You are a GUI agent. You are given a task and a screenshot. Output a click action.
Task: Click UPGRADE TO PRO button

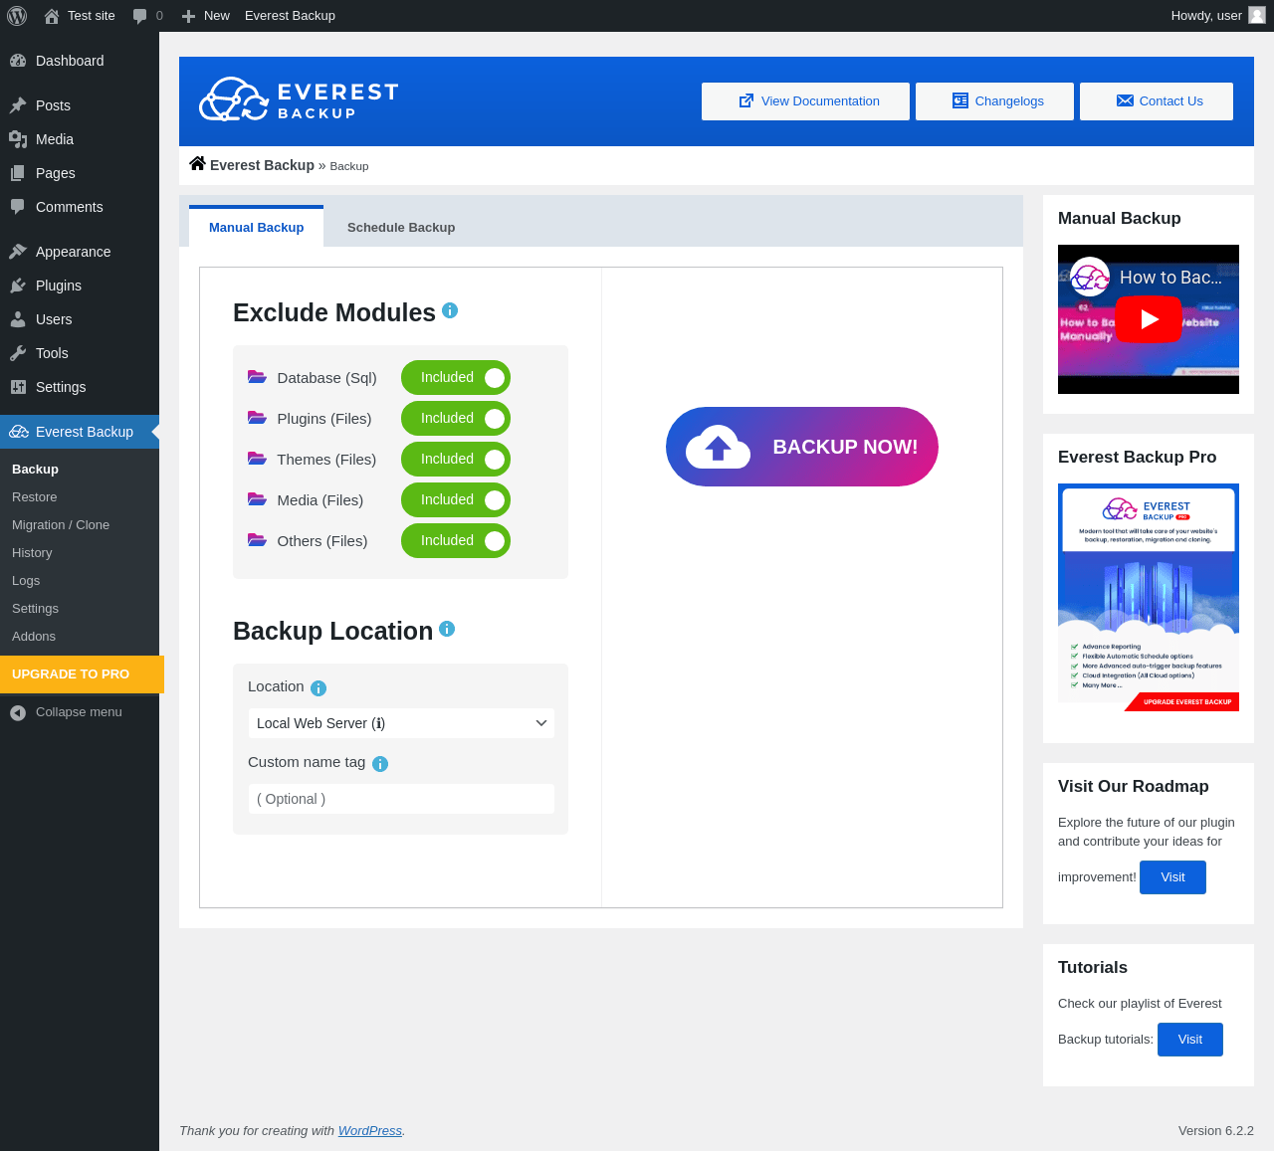82,674
